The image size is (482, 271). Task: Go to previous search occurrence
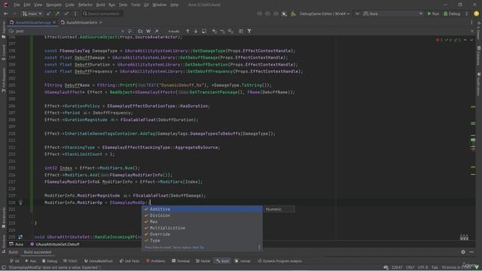[x=188, y=31]
